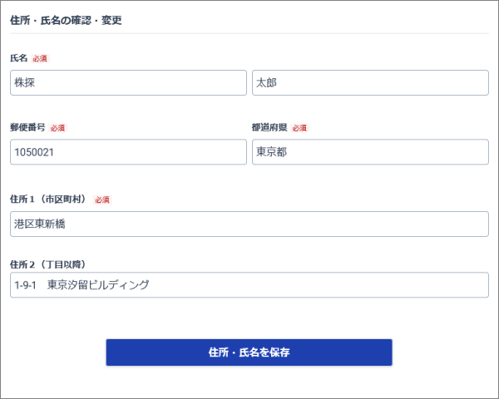Click the 必須 badge beside 氏名

tap(40, 59)
